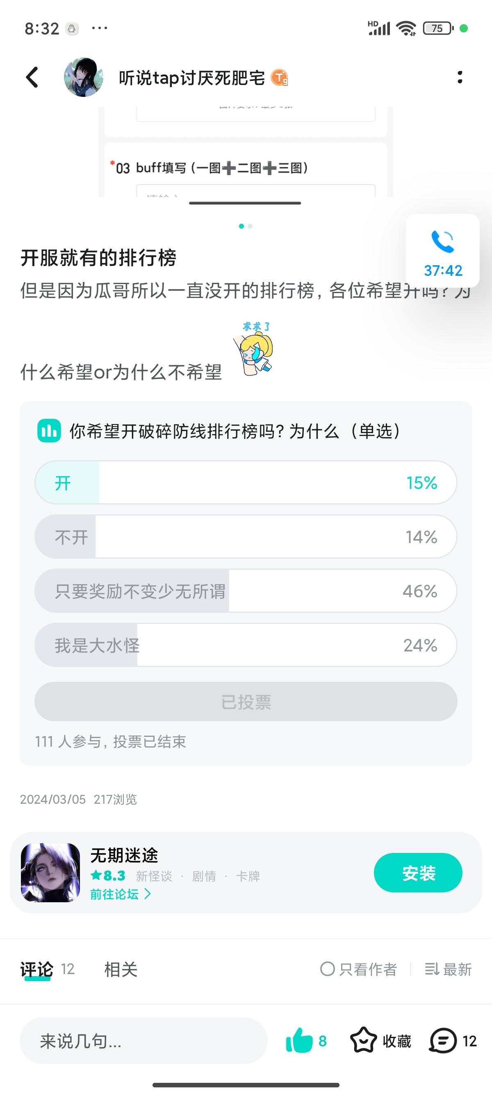
Task: Select the 只要奖励不变少无所谓 poll option
Action: click(x=246, y=591)
